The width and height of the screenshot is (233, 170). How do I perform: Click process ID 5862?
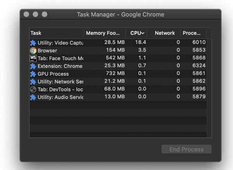(199, 81)
